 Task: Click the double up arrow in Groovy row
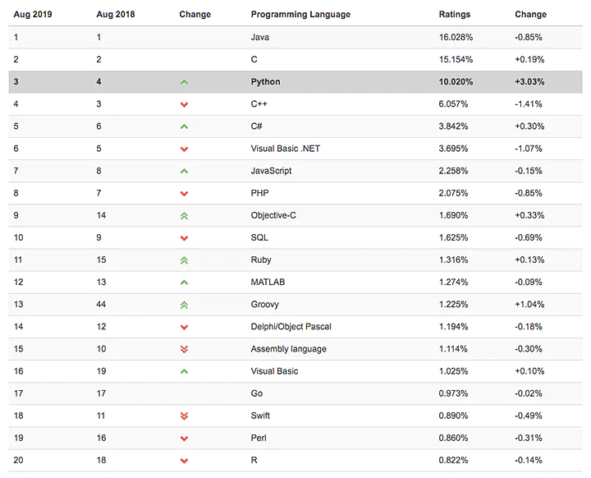tap(184, 304)
